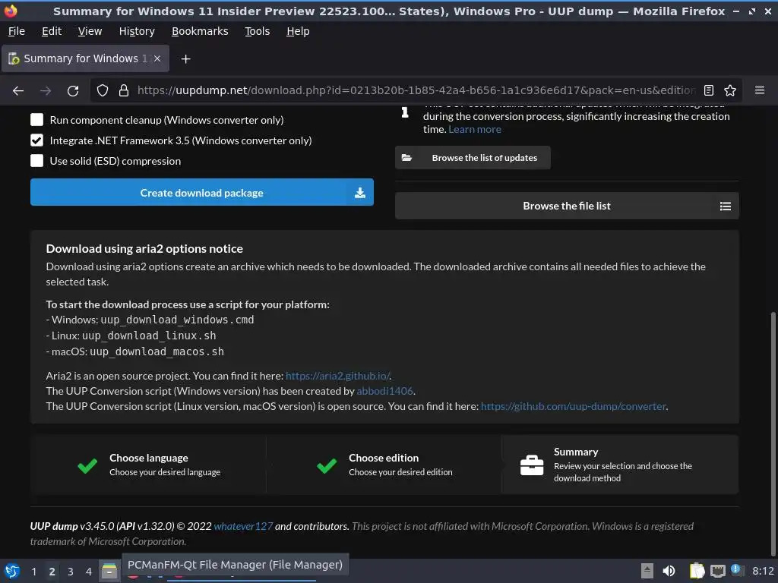Viewport: 778px width, 583px height.
Task: Open the Help menu
Action: (x=298, y=31)
